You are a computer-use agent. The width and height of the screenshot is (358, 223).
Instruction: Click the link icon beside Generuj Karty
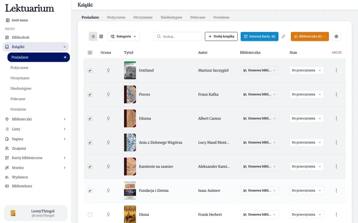pos(283,36)
